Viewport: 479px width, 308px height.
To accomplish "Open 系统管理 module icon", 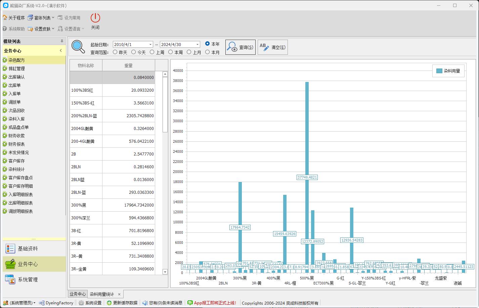I will 10,279.
